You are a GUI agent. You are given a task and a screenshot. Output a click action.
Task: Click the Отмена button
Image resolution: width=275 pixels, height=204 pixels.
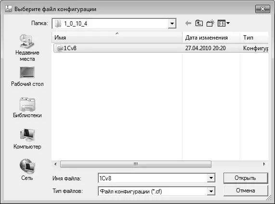point(246,190)
